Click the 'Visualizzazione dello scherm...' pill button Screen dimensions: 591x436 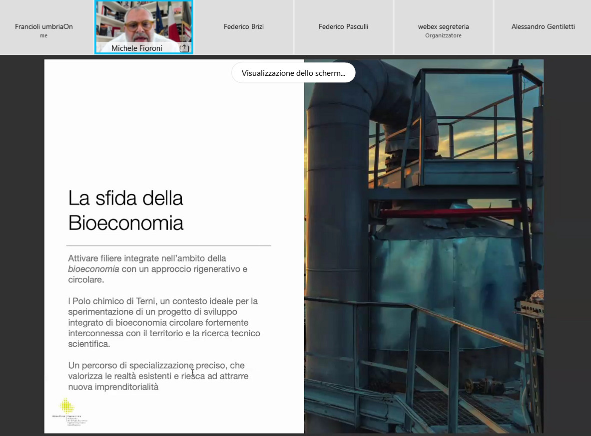293,73
